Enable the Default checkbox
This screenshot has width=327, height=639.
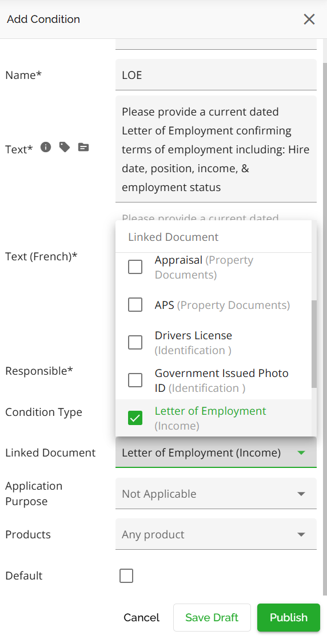(x=126, y=576)
